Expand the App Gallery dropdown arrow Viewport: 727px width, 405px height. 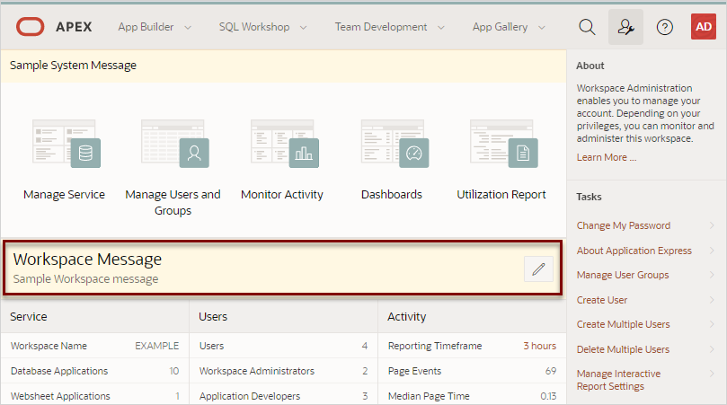click(542, 27)
